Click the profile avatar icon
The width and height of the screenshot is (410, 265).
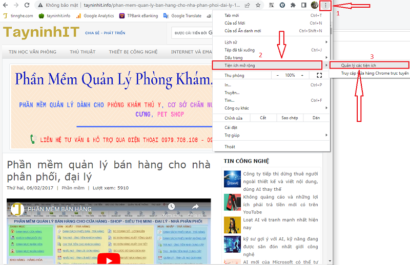point(315,5)
